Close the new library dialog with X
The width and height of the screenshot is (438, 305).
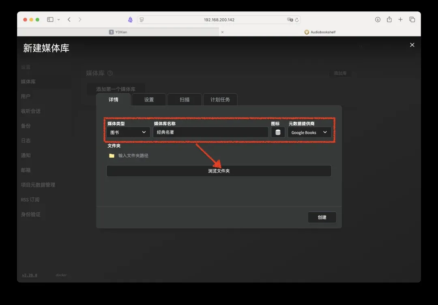tap(412, 45)
